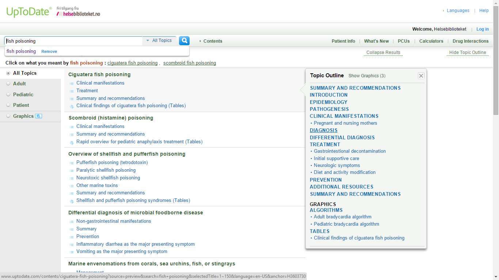This screenshot has height=280, width=499.
Task: Open Overview of shellfish and pufferfish poisoning
Action: pos(127,154)
